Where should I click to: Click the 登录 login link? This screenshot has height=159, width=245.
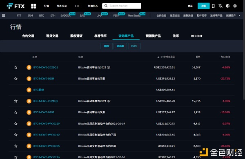point(190,6)
